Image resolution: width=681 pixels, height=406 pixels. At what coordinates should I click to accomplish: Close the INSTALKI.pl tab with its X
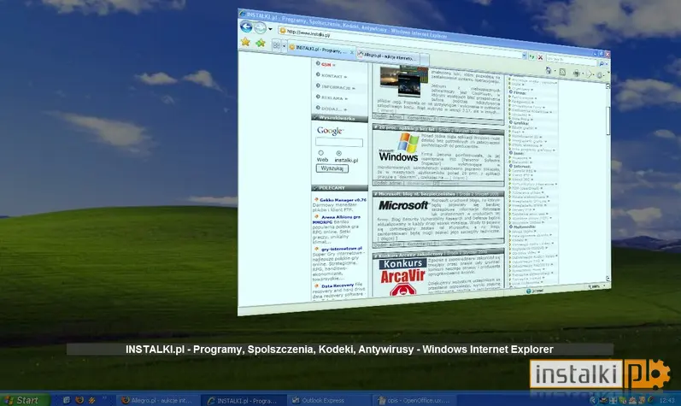352,52
